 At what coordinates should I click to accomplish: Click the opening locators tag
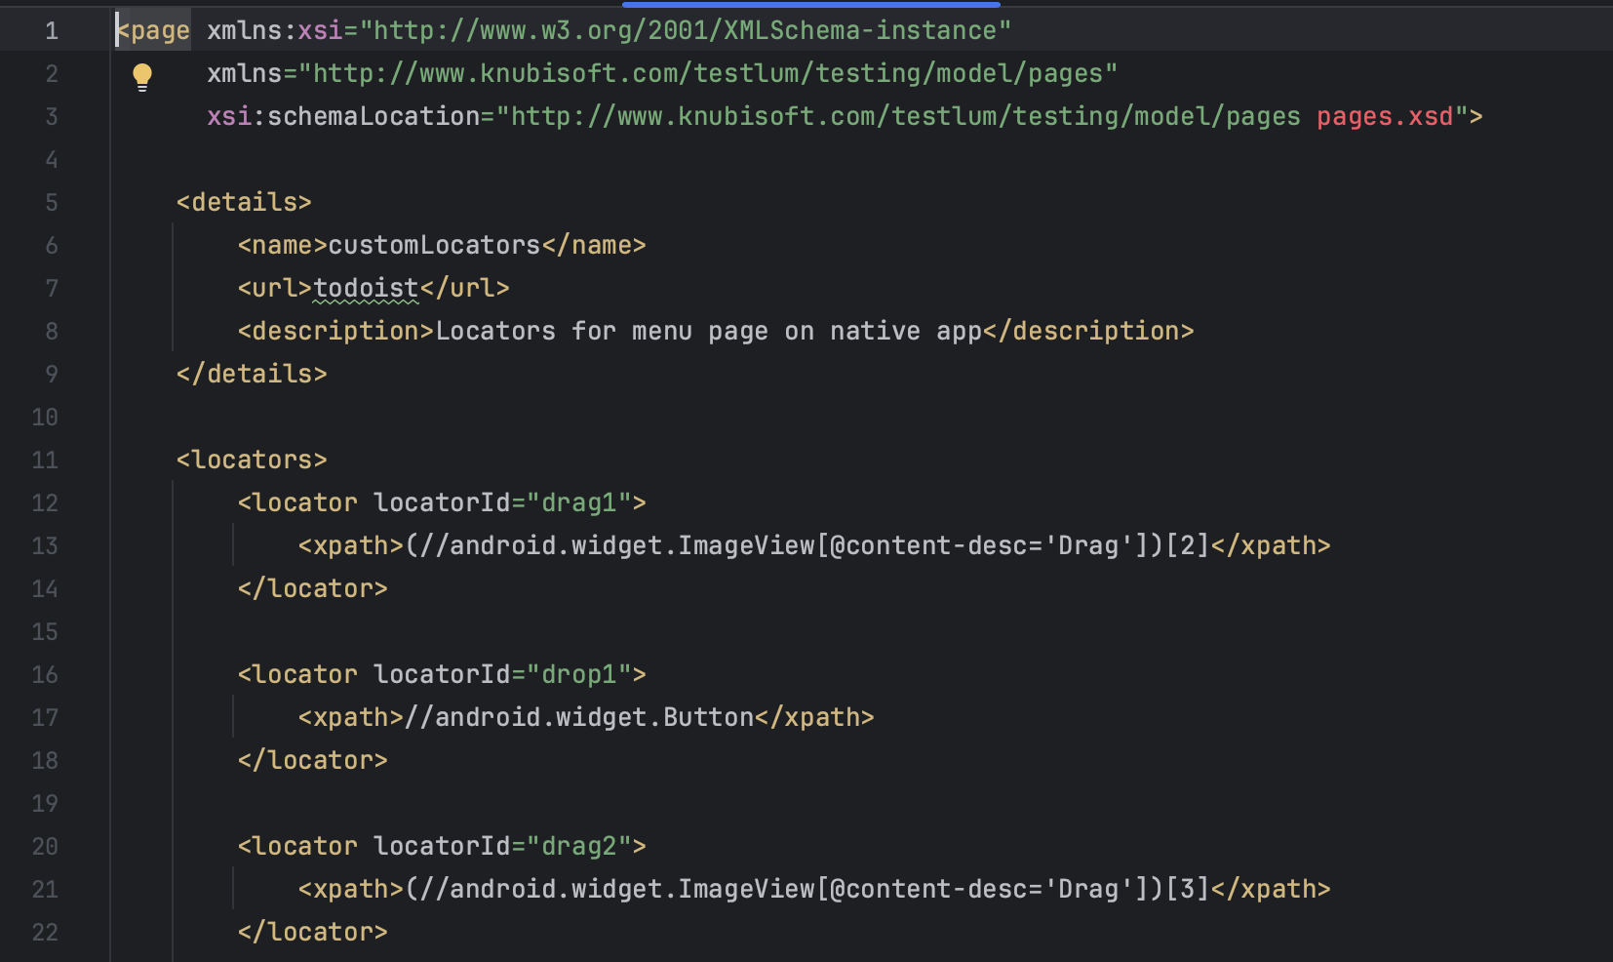[x=252, y=460]
